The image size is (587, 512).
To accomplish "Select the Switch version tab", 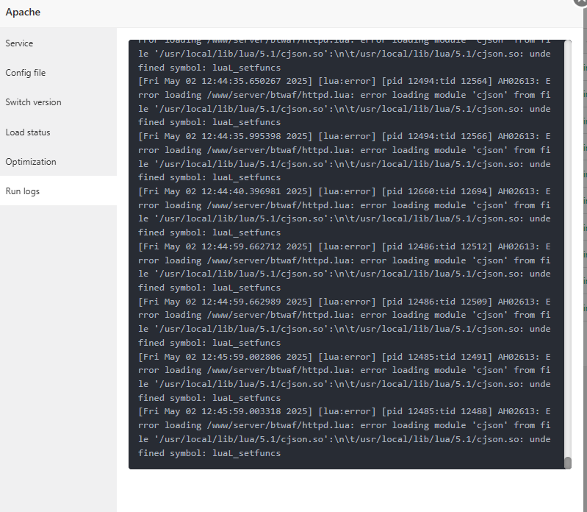I will (x=58, y=102).
